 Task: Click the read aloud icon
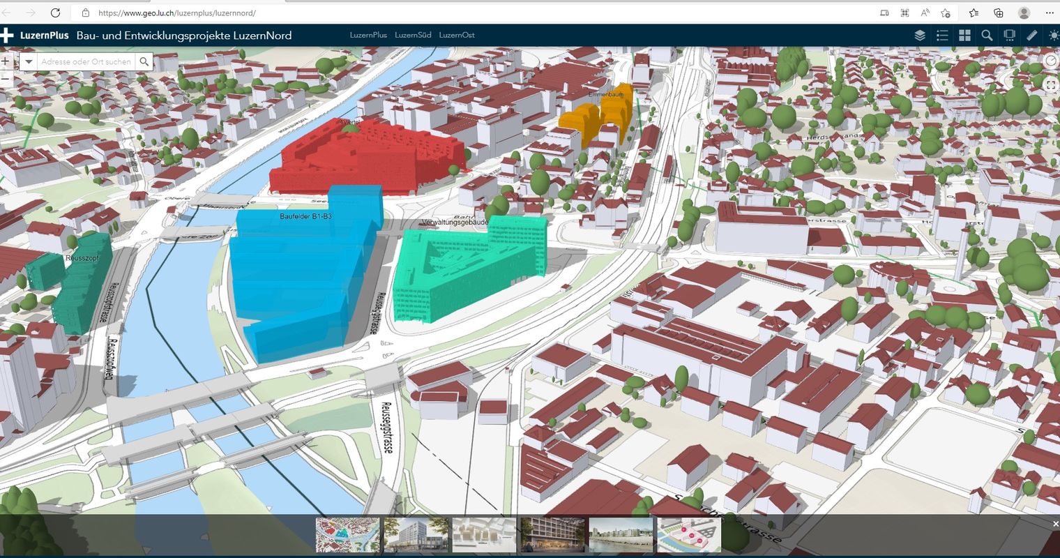pyautogui.click(x=925, y=13)
